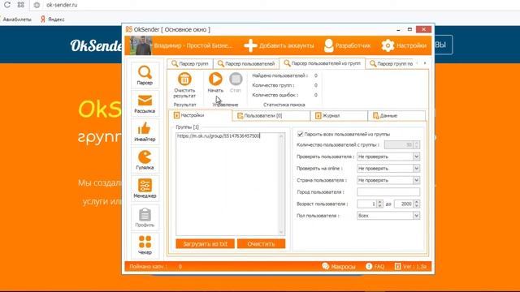Click the browser tabs grid icon
This screenshot has width=520, height=292.
tap(21, 5)
